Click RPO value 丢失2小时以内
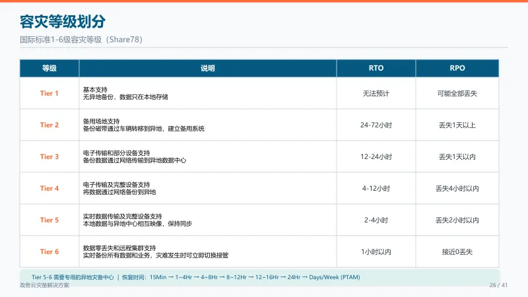528x297 pixels. [457, 220]
